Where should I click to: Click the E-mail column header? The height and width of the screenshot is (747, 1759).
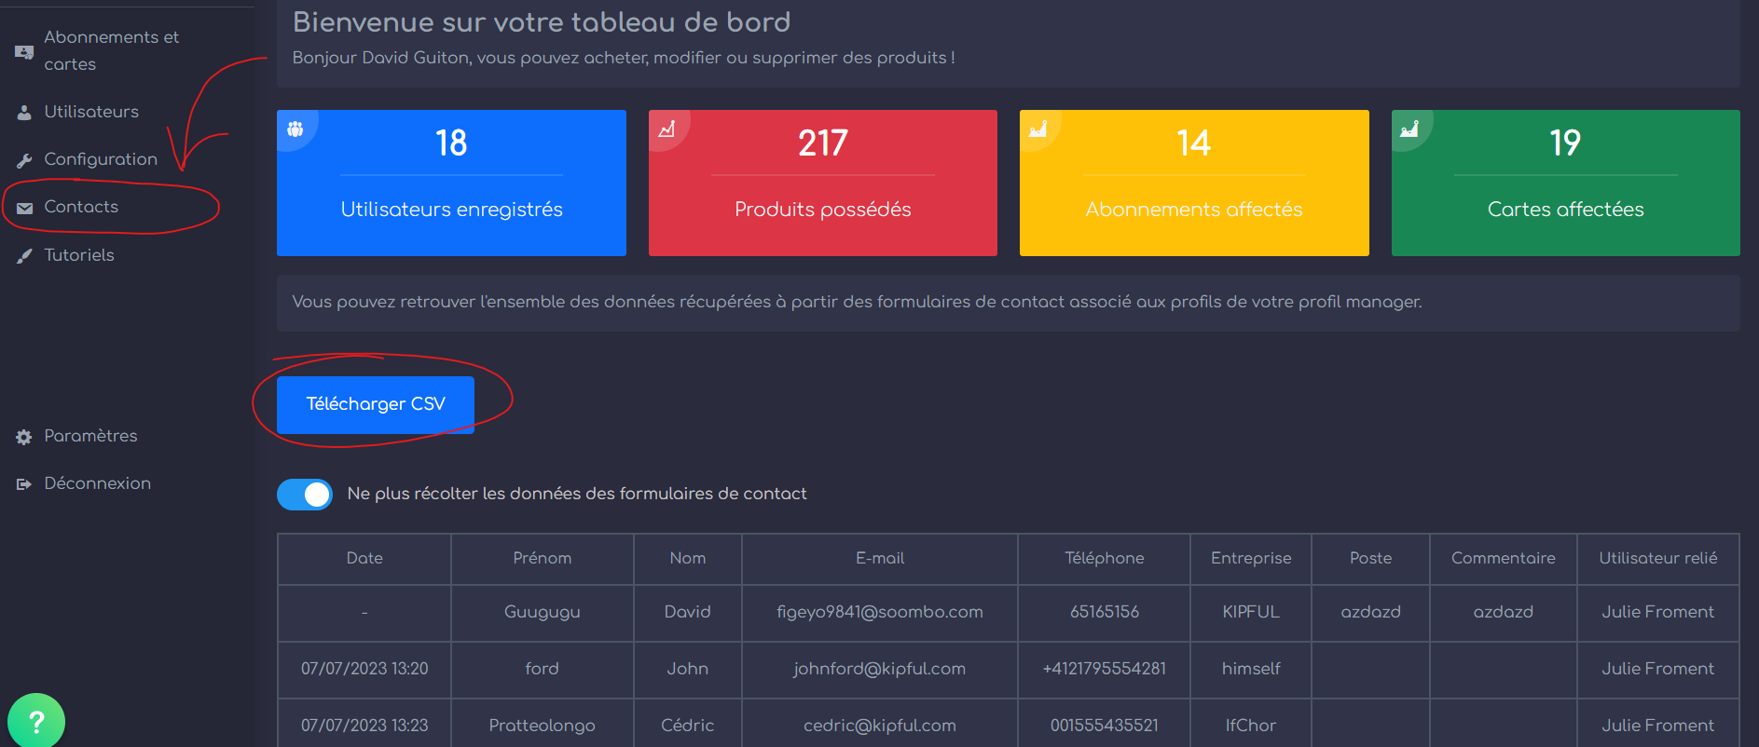pos(879,558)
